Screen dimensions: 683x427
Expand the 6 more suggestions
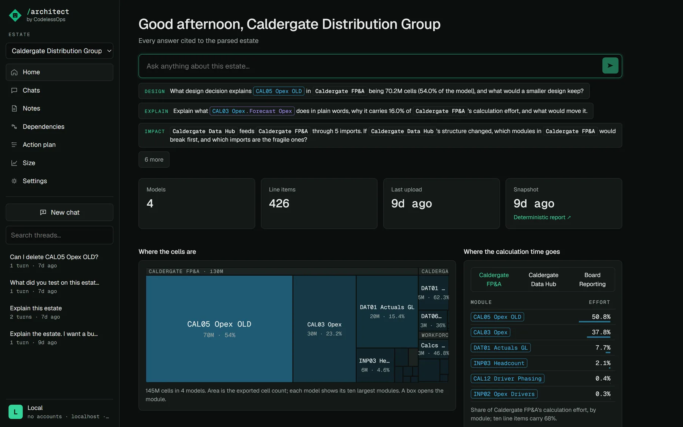click(x=154, y=159)
